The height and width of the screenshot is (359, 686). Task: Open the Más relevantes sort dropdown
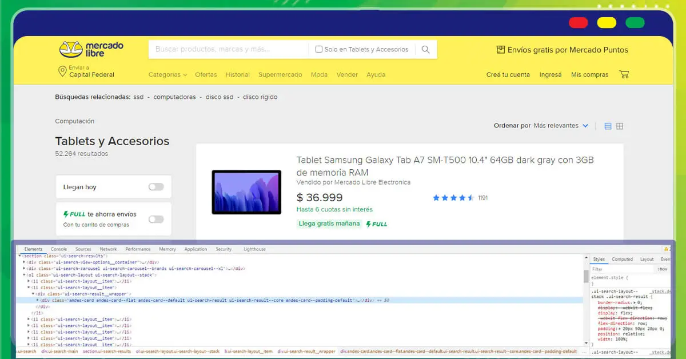click(x=561, y=126)
